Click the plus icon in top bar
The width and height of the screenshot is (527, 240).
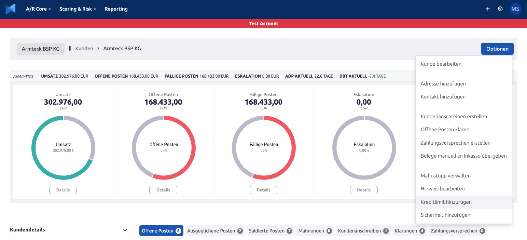(x=488, y=9)
